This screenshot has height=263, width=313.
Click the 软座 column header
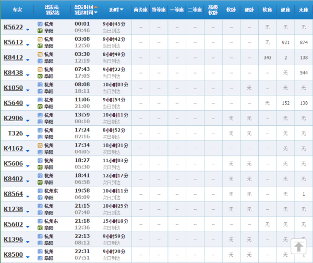(267, 9)
